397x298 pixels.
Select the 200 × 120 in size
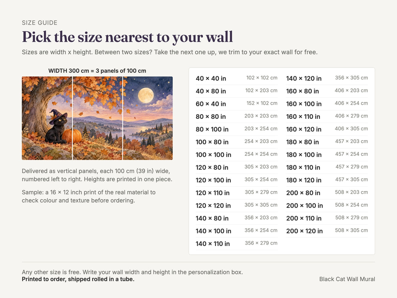tap(327, 231)
